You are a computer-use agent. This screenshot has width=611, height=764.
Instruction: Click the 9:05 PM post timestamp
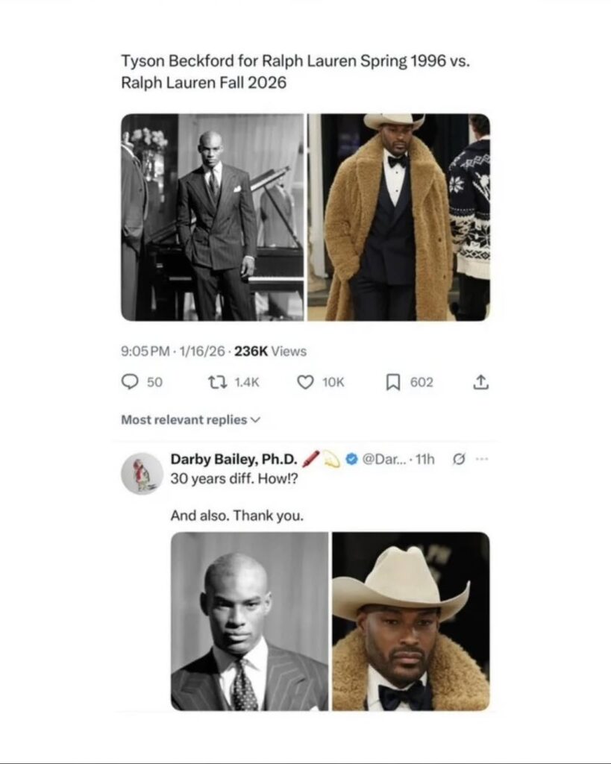145,351
